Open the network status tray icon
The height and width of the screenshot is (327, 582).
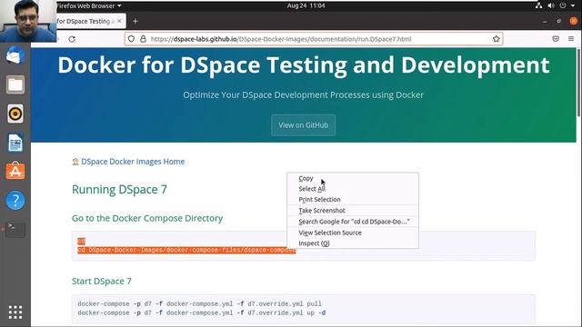point(538,5)
